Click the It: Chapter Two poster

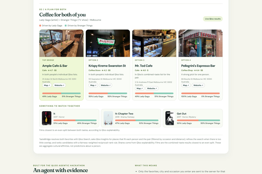click(108, 118)
